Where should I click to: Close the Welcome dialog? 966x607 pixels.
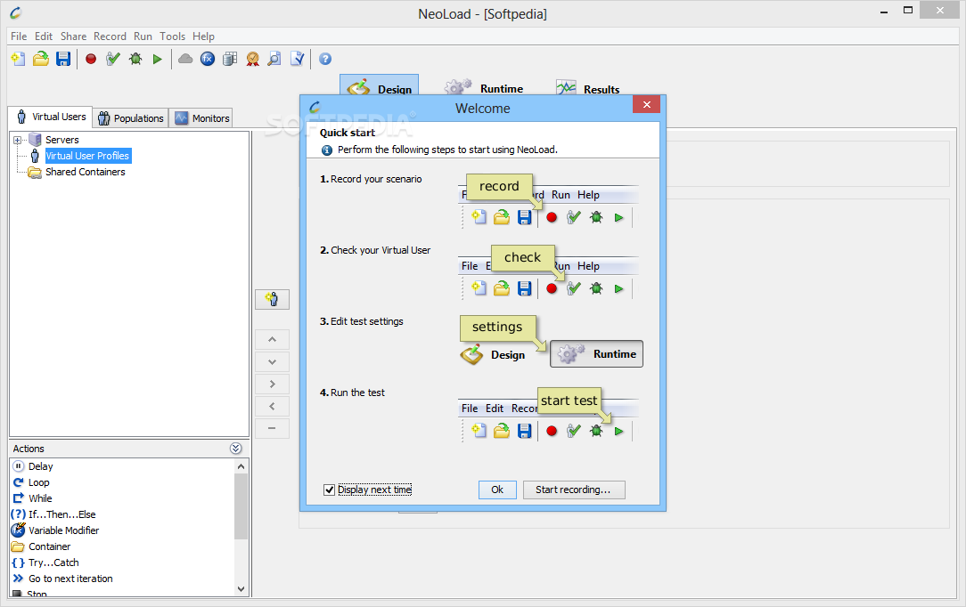point(646,104)
